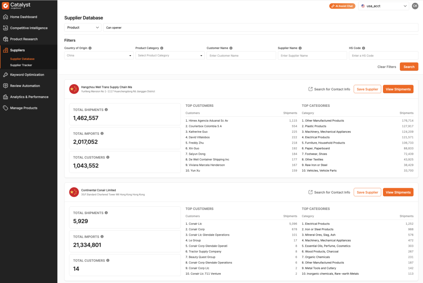Click the Enter Supplier Name field
Viewport: 423px width, 283px height.
[312, 56]
